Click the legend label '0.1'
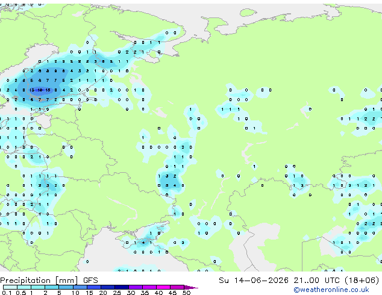 click(x=7, y=293)
